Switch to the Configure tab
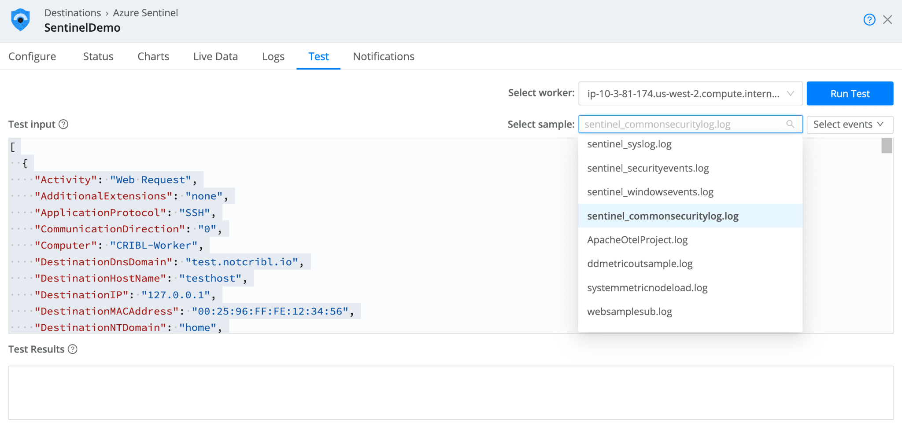 32,57
